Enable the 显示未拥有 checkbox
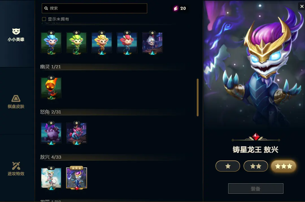The height and width of the screenshot is (202, 305). click(x=44, y=19)
